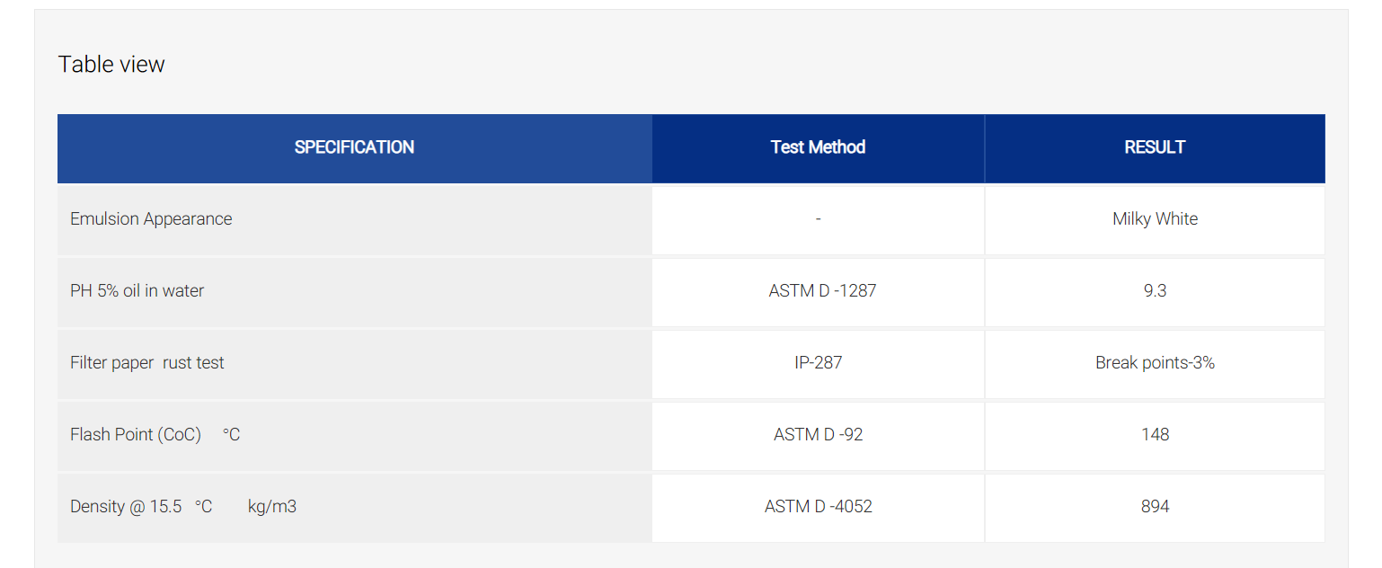This screenshot has height=568, width=1382.
Task: Click the dash in Emulsion Appearance test method
Action: pyautogui.click(x=818, y=219)
